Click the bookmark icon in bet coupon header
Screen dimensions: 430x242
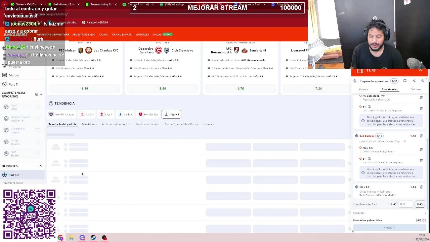click(x=405, y=81)
